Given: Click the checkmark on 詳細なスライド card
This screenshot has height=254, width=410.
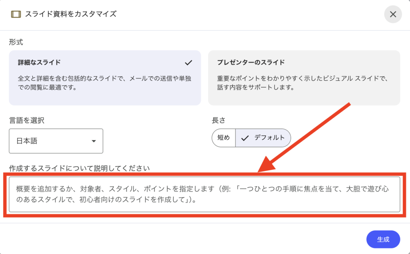Looking at the screenshot, I should tap(189, 62).
